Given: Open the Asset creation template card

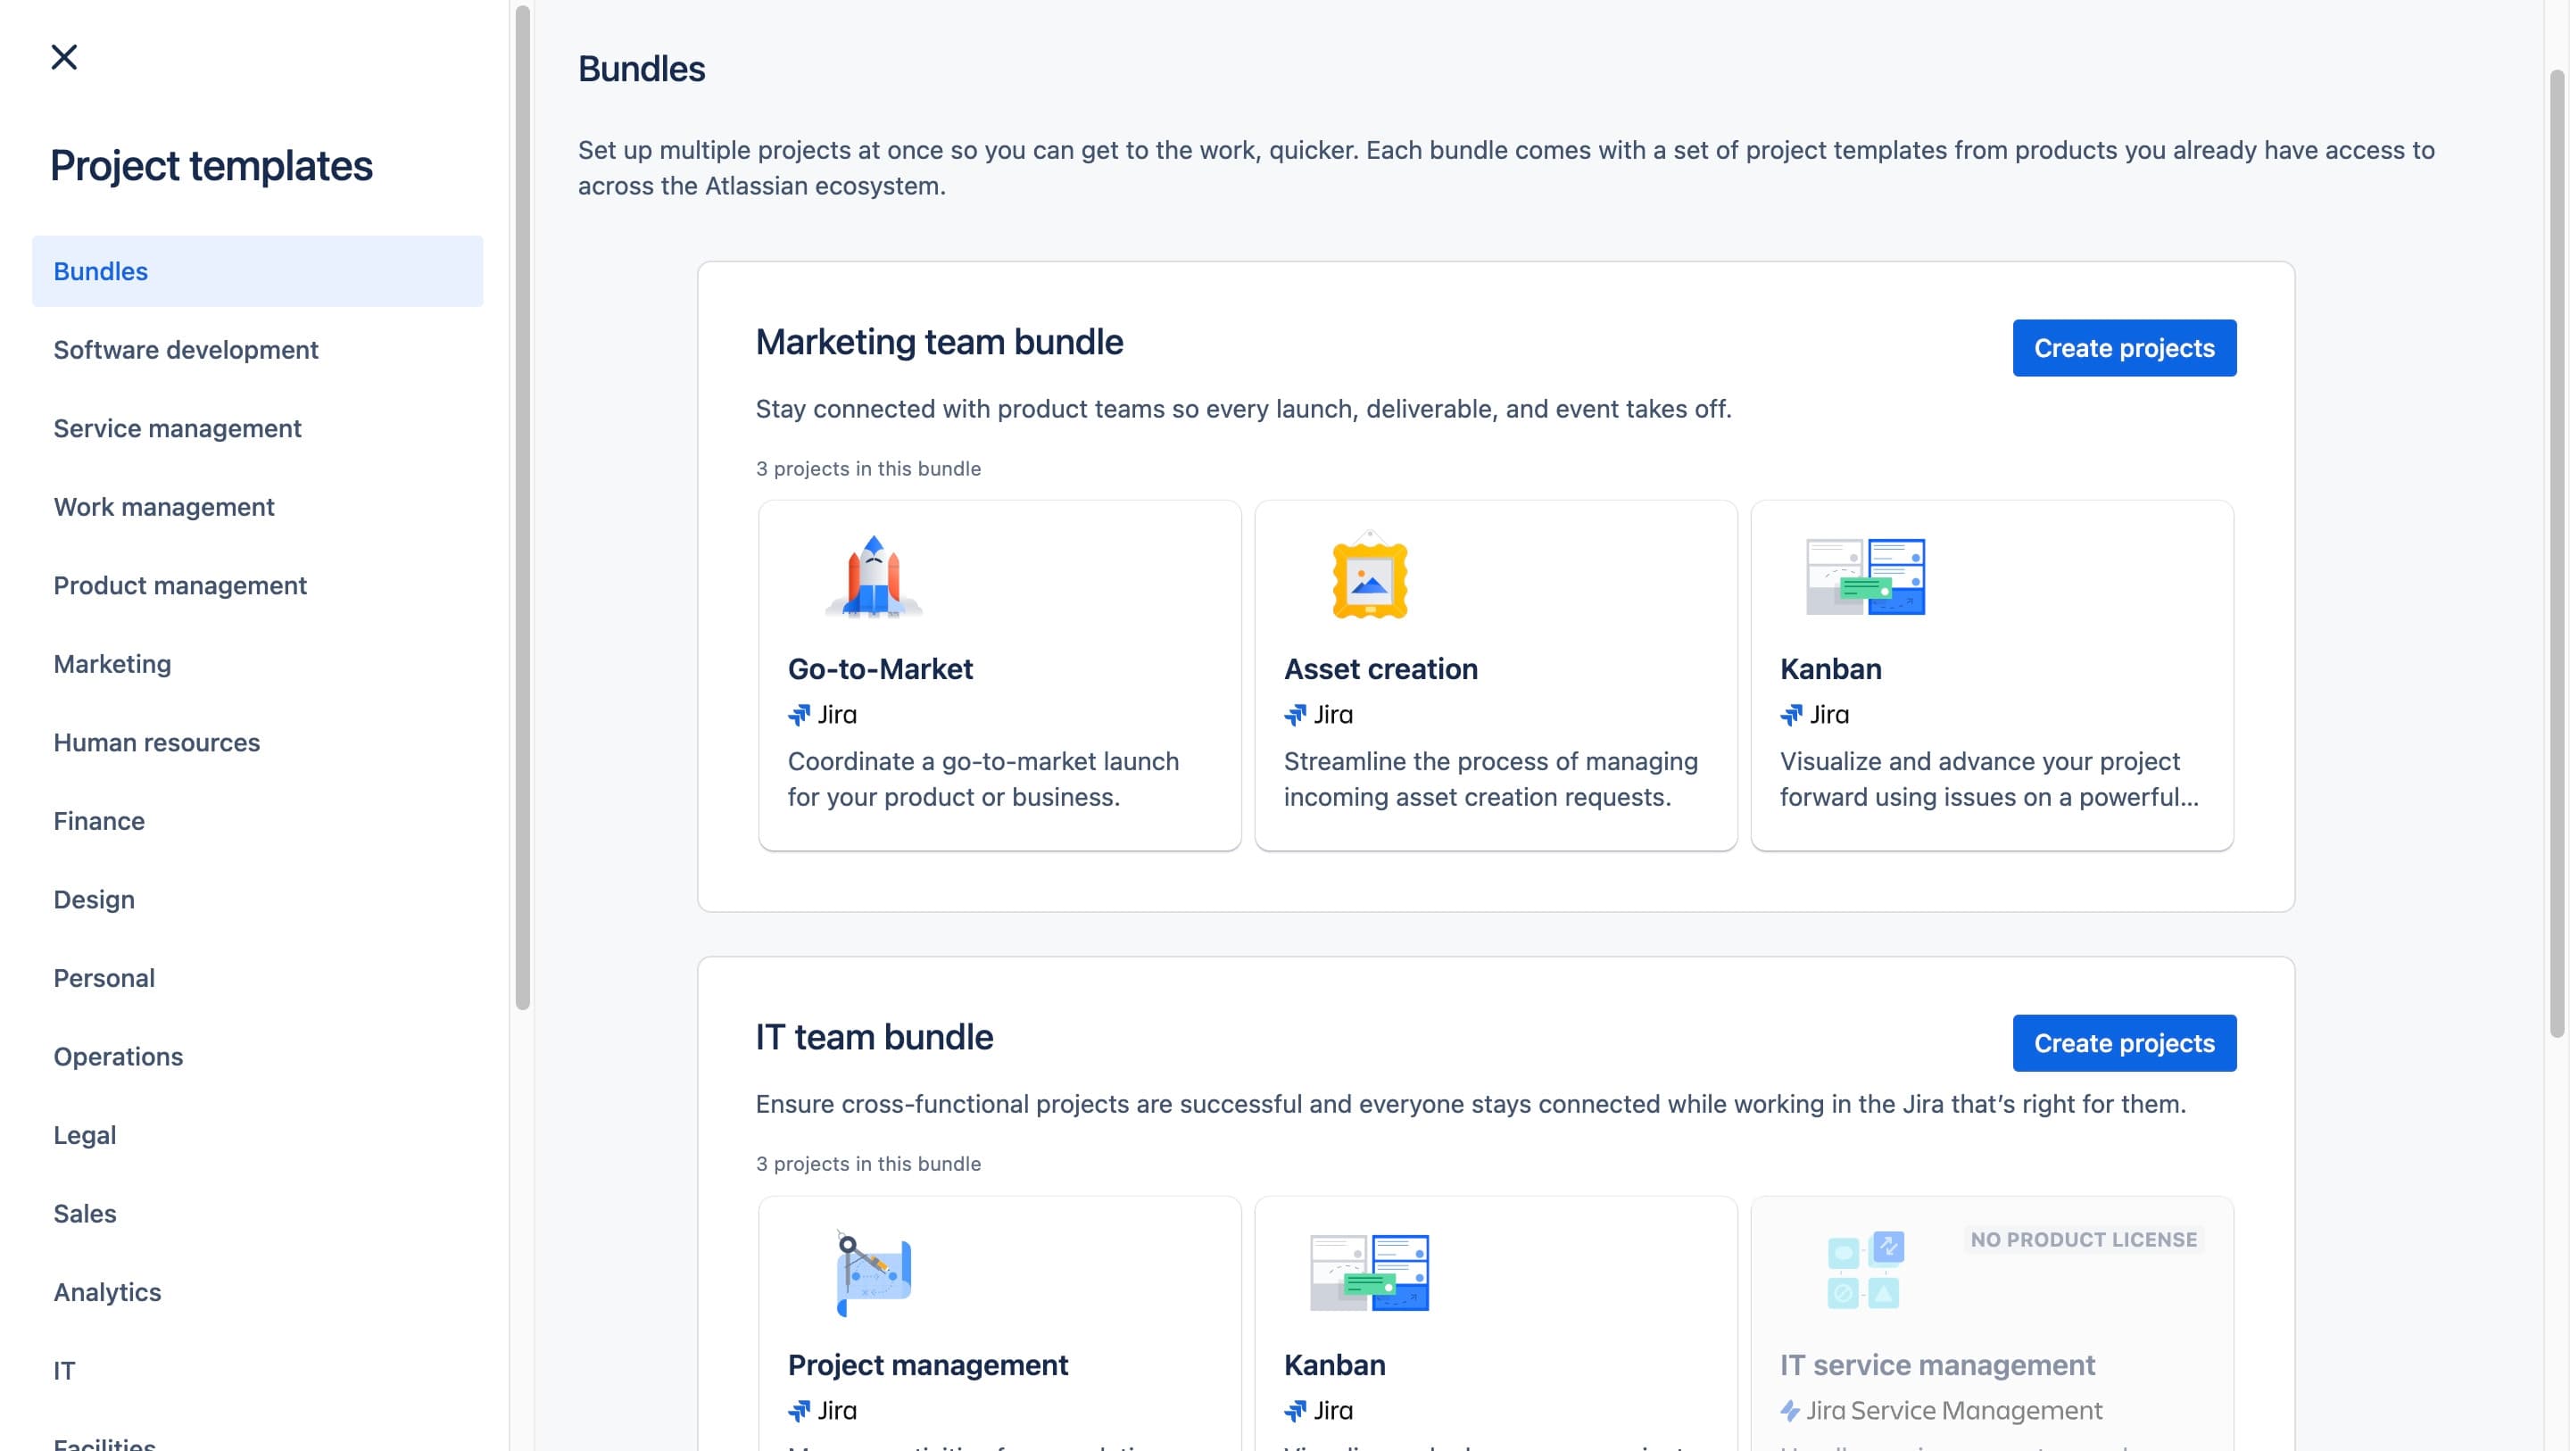Looking at the screenshot, I should 1496,676.
